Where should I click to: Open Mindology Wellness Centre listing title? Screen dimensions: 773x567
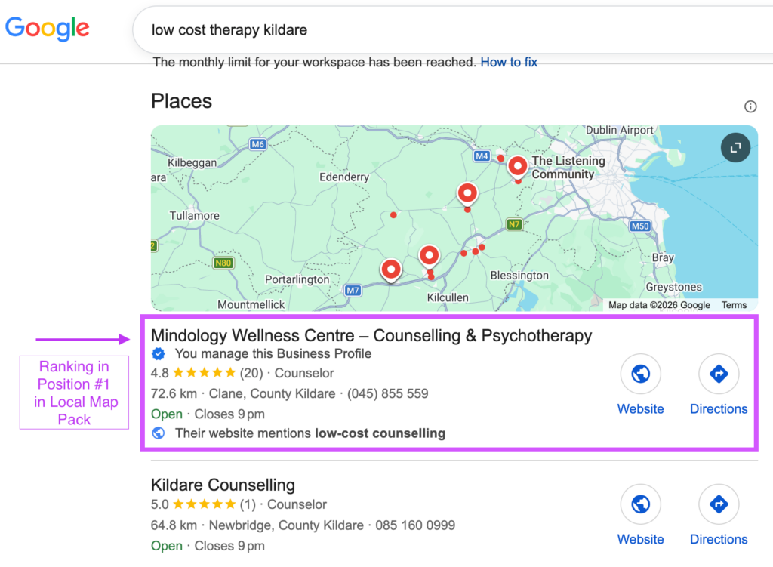point(371,335)
